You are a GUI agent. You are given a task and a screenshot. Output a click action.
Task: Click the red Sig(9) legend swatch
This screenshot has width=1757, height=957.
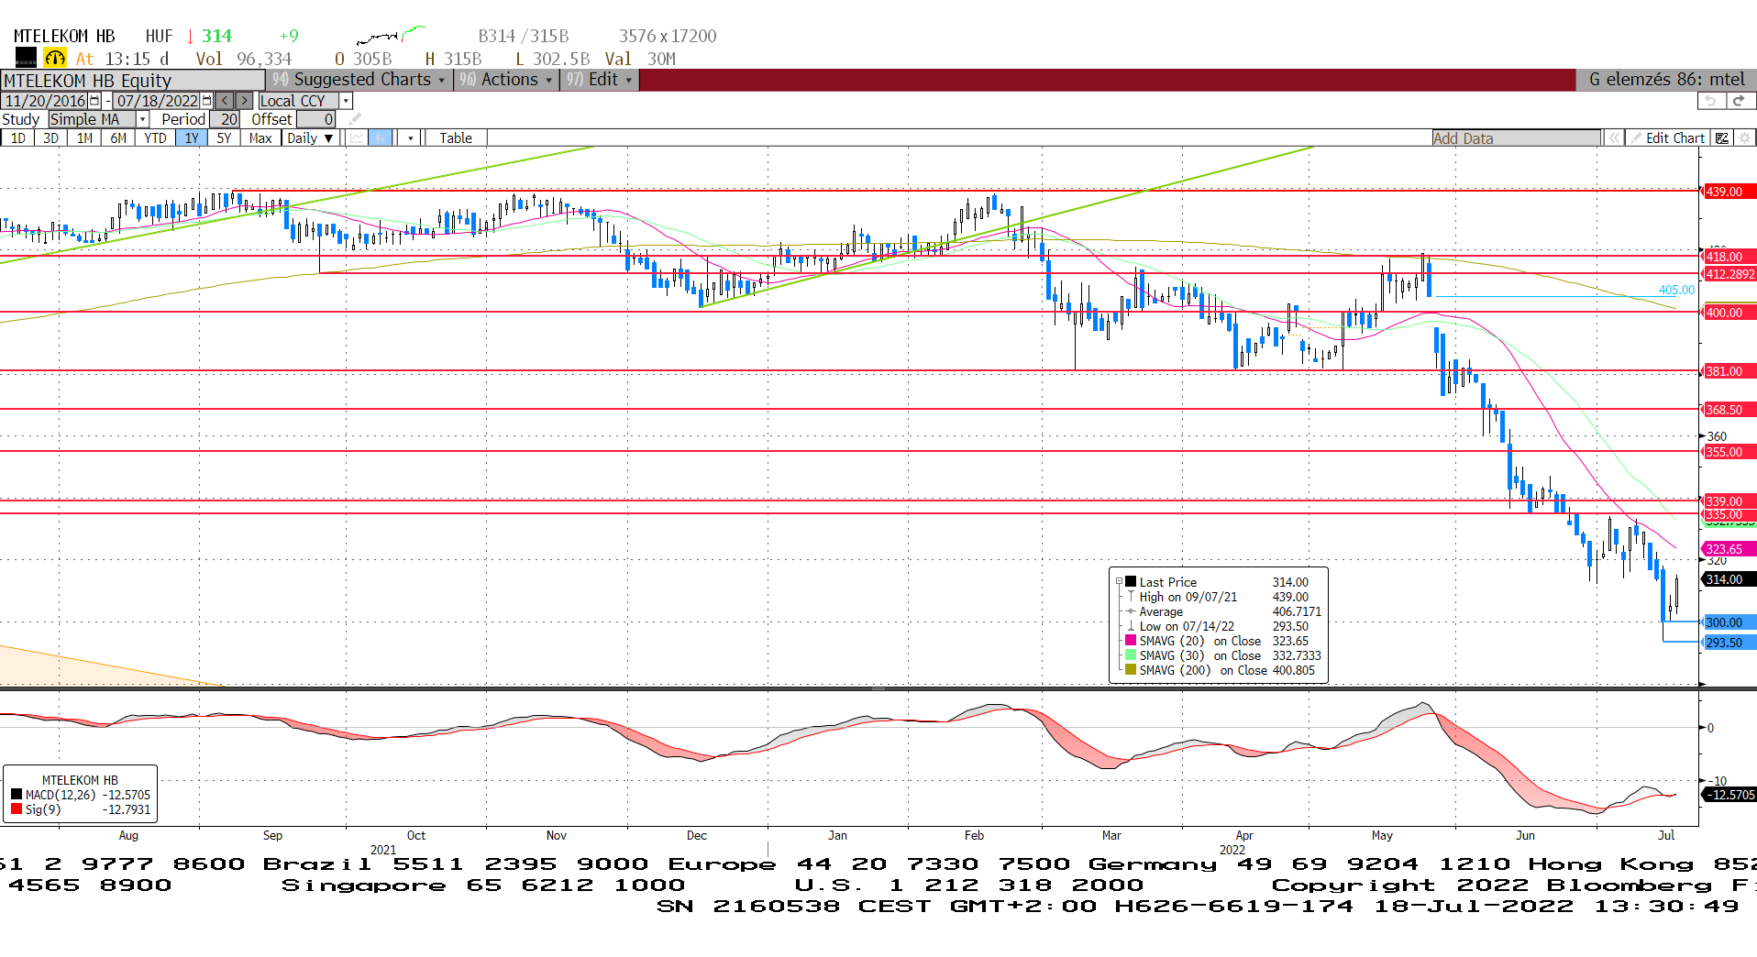click(x=17, y=809)
